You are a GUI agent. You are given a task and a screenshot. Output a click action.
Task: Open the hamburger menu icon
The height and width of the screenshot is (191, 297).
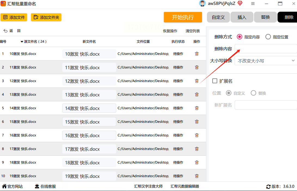[253, 4]
